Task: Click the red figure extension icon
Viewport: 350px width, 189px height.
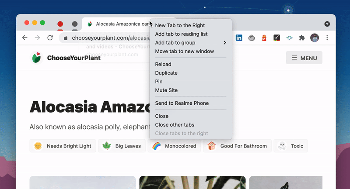Action: (264, 38)
